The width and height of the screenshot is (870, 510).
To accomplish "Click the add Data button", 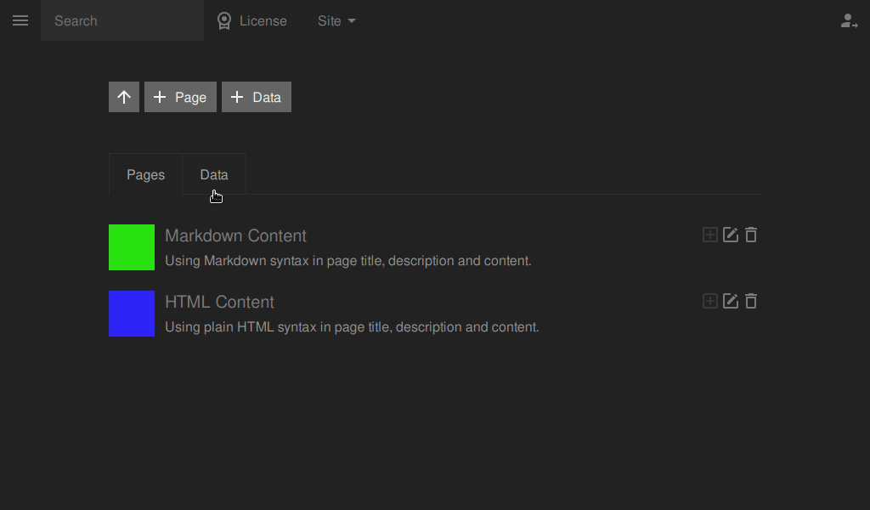I will click(257, 97).
